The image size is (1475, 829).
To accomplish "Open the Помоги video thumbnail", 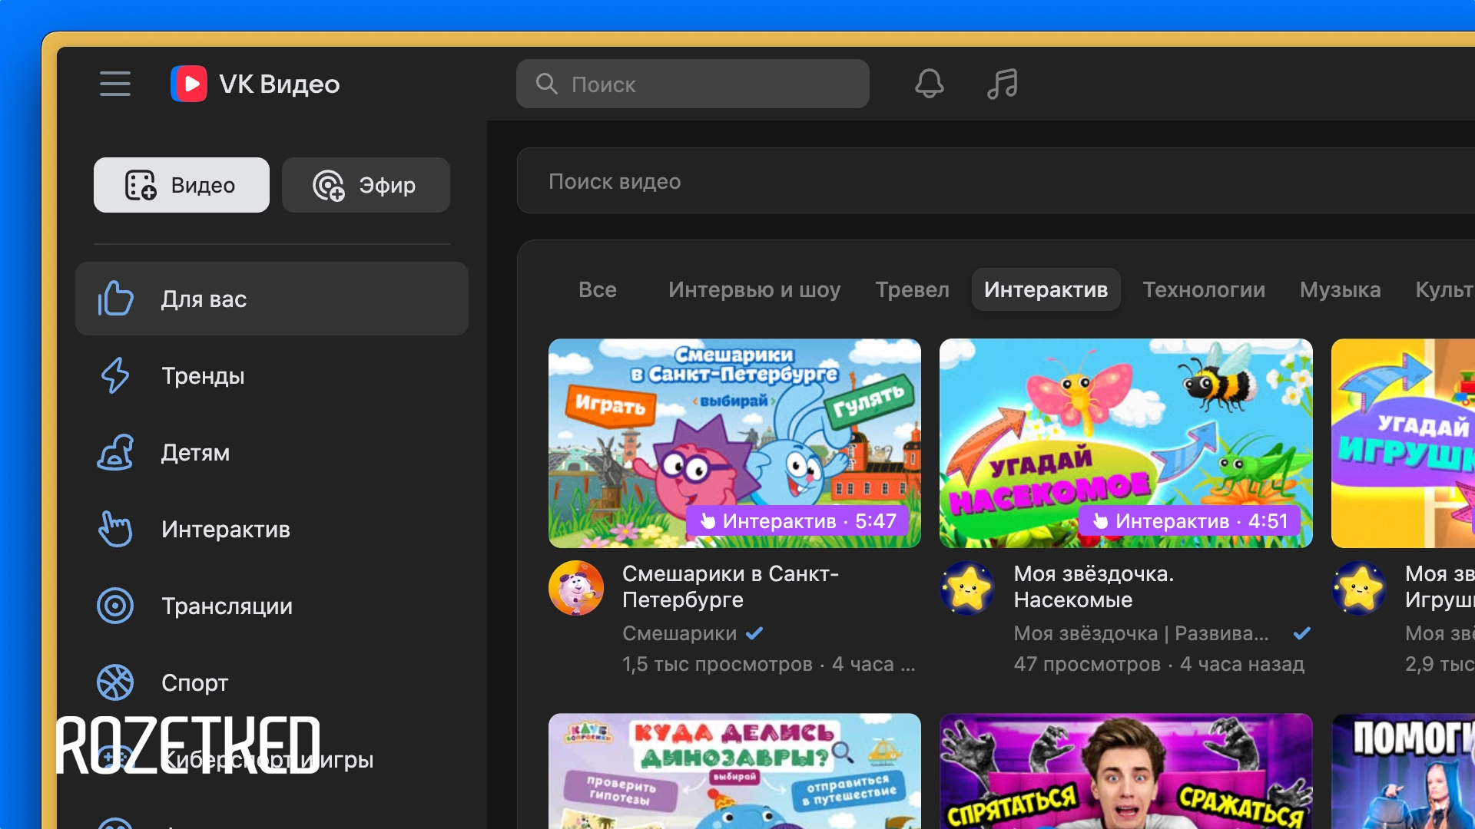I will (x=1403, y=771).
